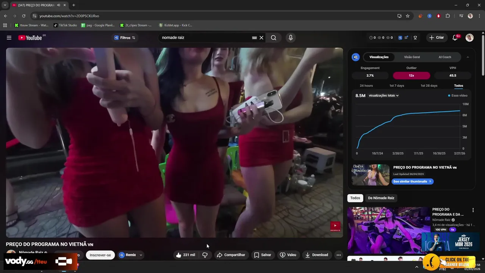Click the address bar URL
This screenshot has height=273, width=485.
pyautogui.click(x=69, y=16)
